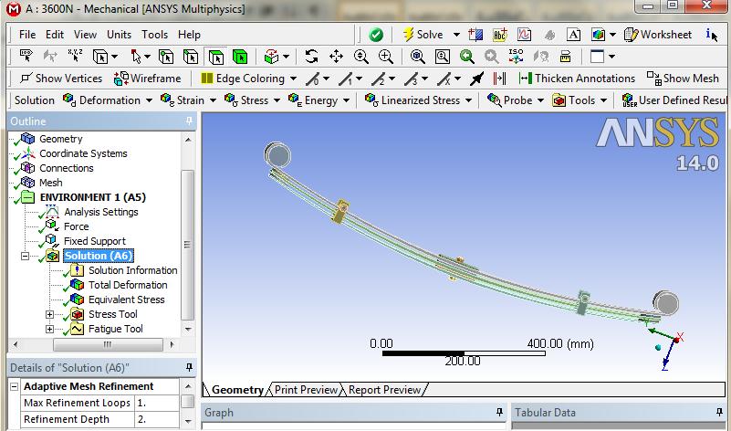Switch to the Print Preview tab
Viewport: 731px width, 431px height.
coord(306,390)
